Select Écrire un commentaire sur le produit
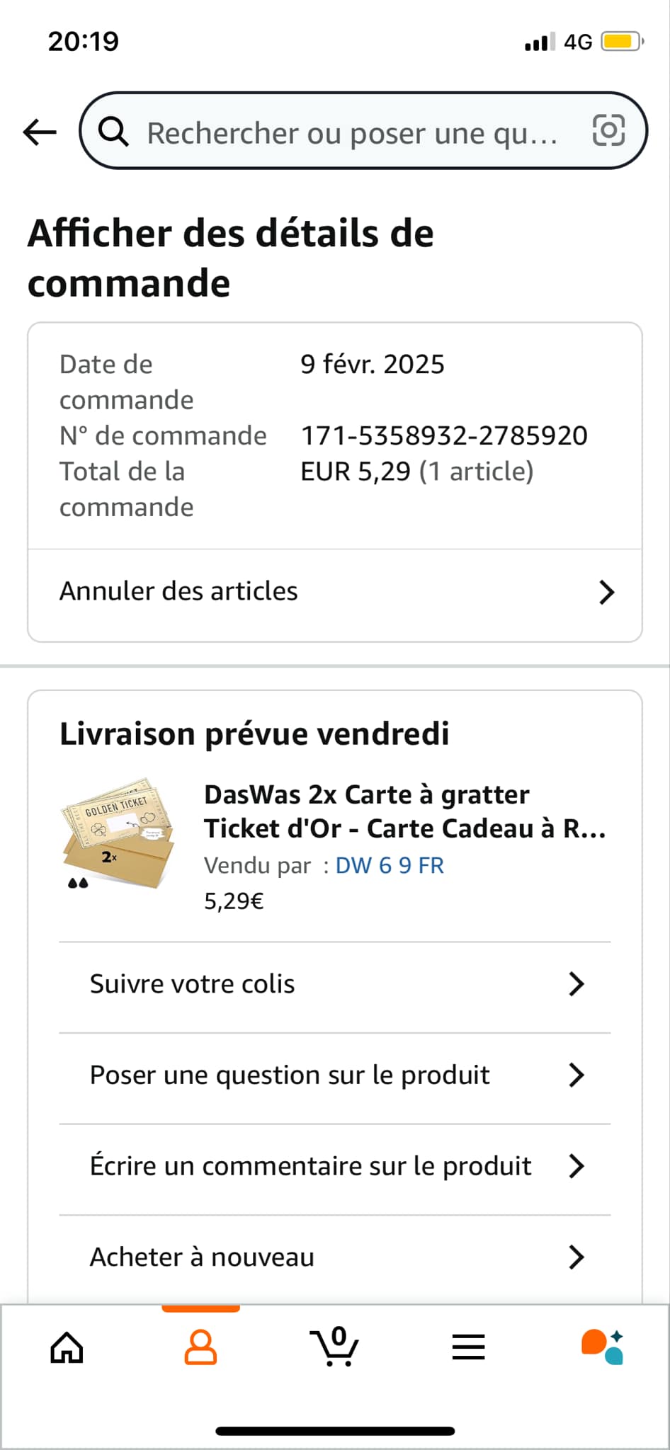 [x=310, y=1166]
